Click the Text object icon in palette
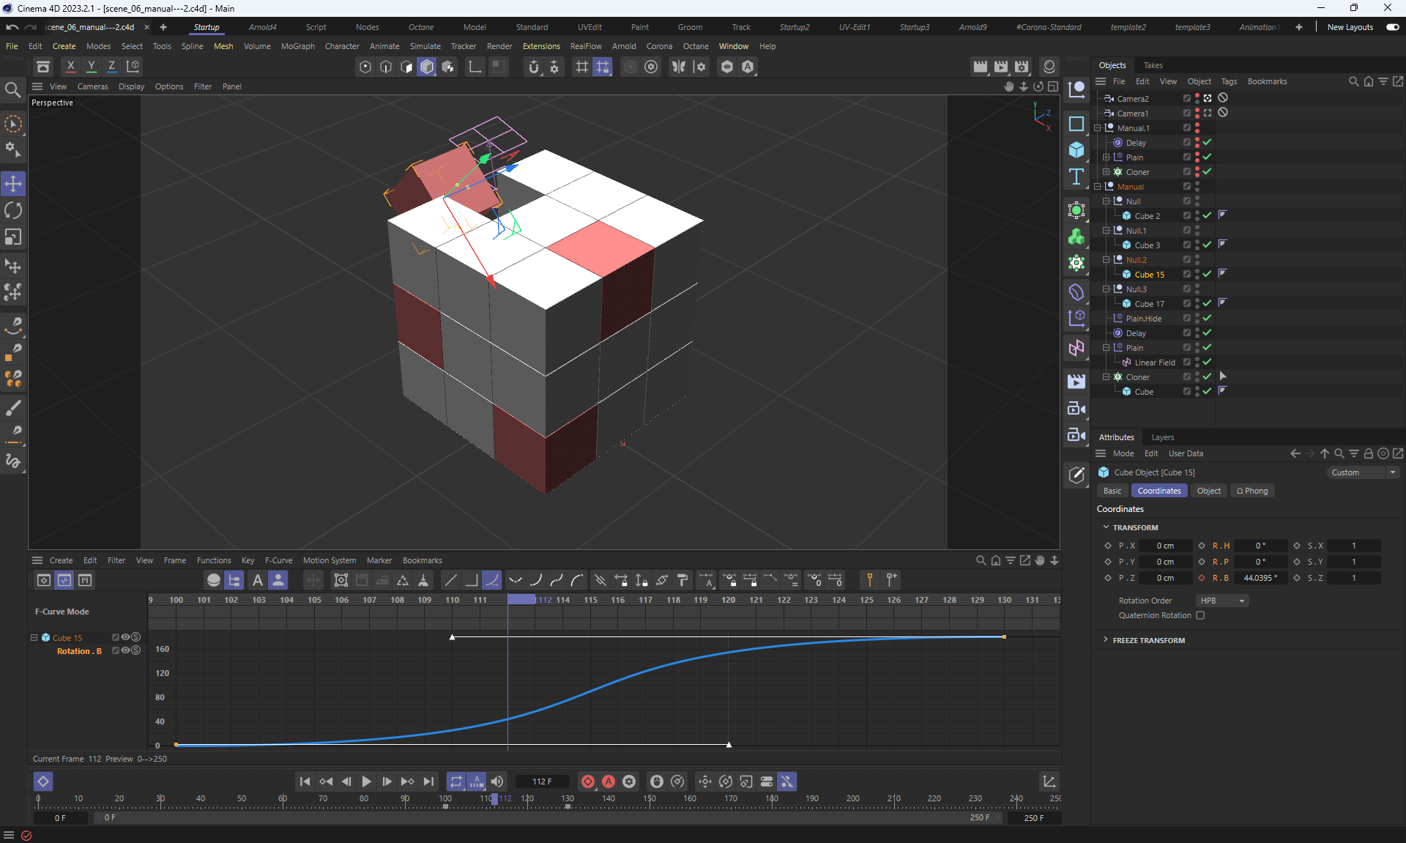 (1076, 177)
